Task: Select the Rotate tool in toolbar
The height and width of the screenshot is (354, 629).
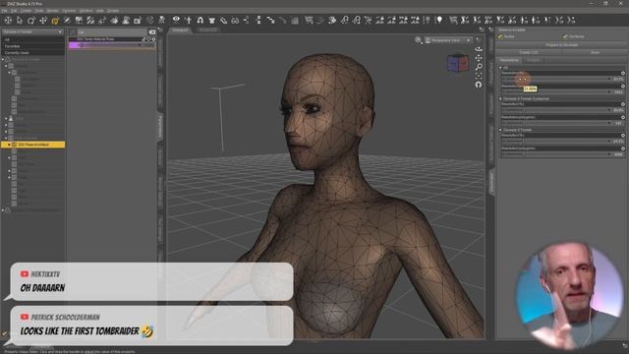Action: pyautogui.click(x=31, y=20)
